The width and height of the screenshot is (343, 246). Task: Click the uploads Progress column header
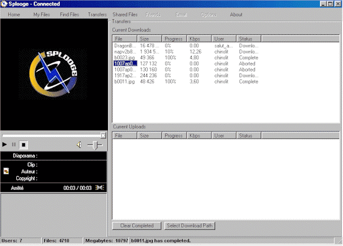click(175, 136)
